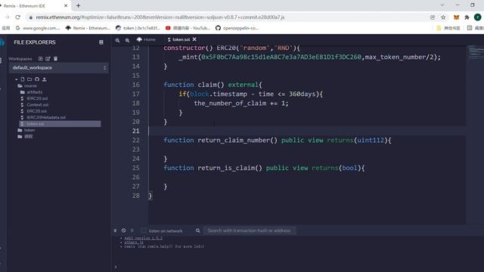Open ERC20.sol in the file tree
This screenshot has height=272, width=484.
pos(37,111)
